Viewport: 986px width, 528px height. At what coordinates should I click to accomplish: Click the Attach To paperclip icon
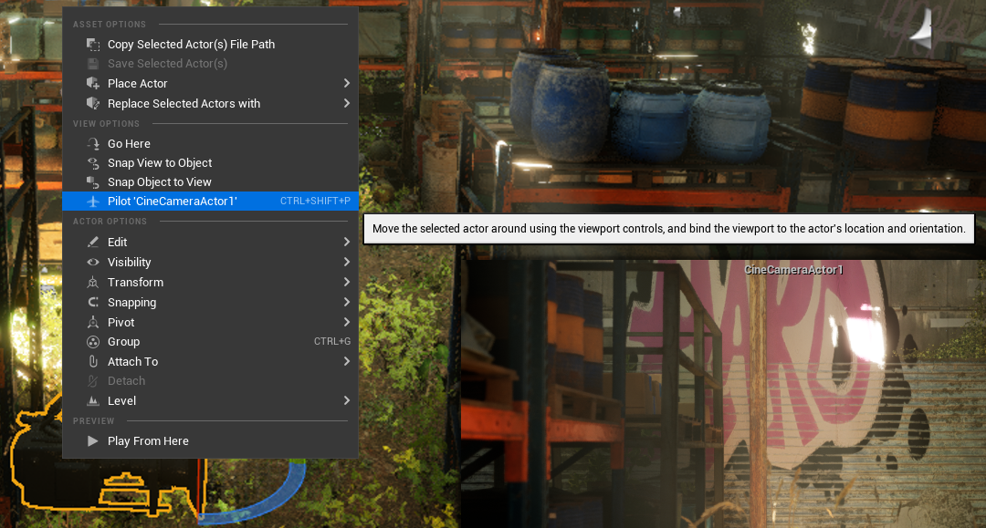(x=93, y=362)
